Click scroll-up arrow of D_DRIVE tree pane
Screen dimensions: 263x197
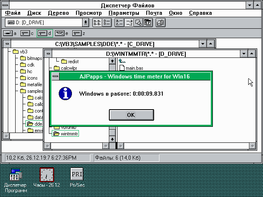coord(112,61)
